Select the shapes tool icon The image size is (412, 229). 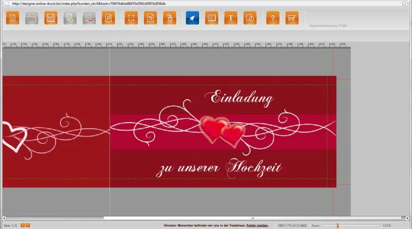[x=250, y=18]
